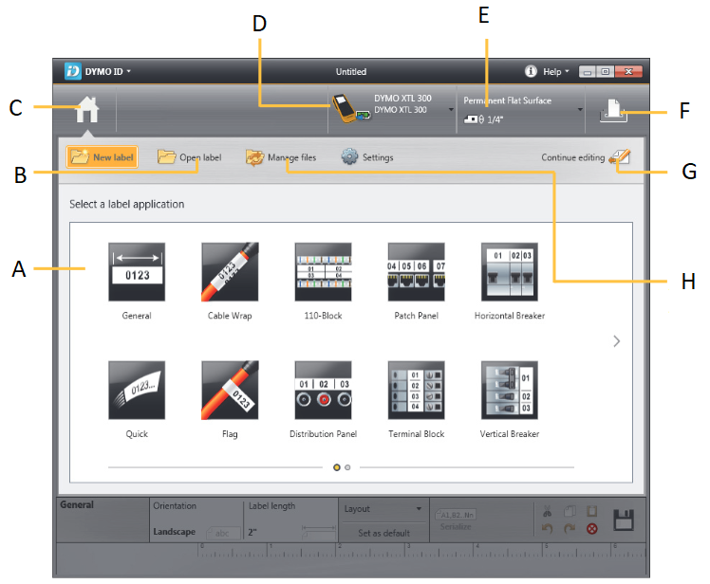
Task: Expand the label printer selection dropdown
Action: [x=451, y=110]
